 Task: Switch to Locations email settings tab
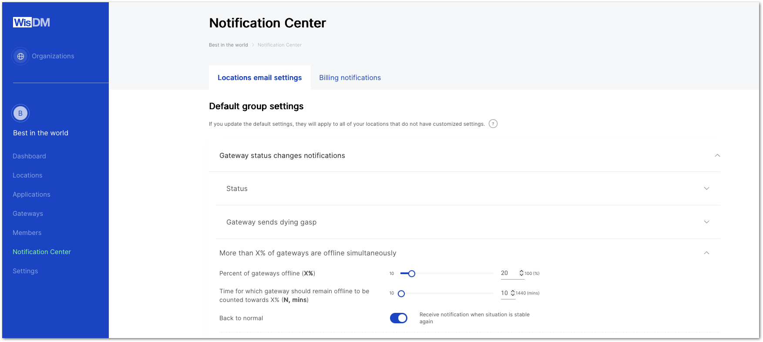click(x=260, y=77)
